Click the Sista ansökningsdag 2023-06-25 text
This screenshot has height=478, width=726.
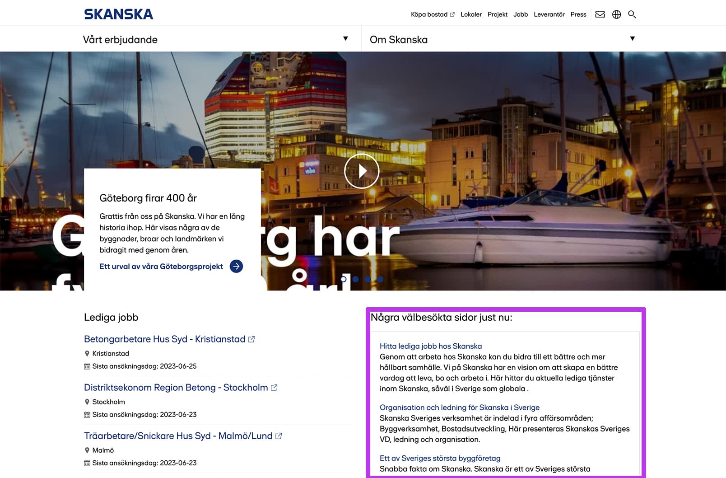click(144, 366)
